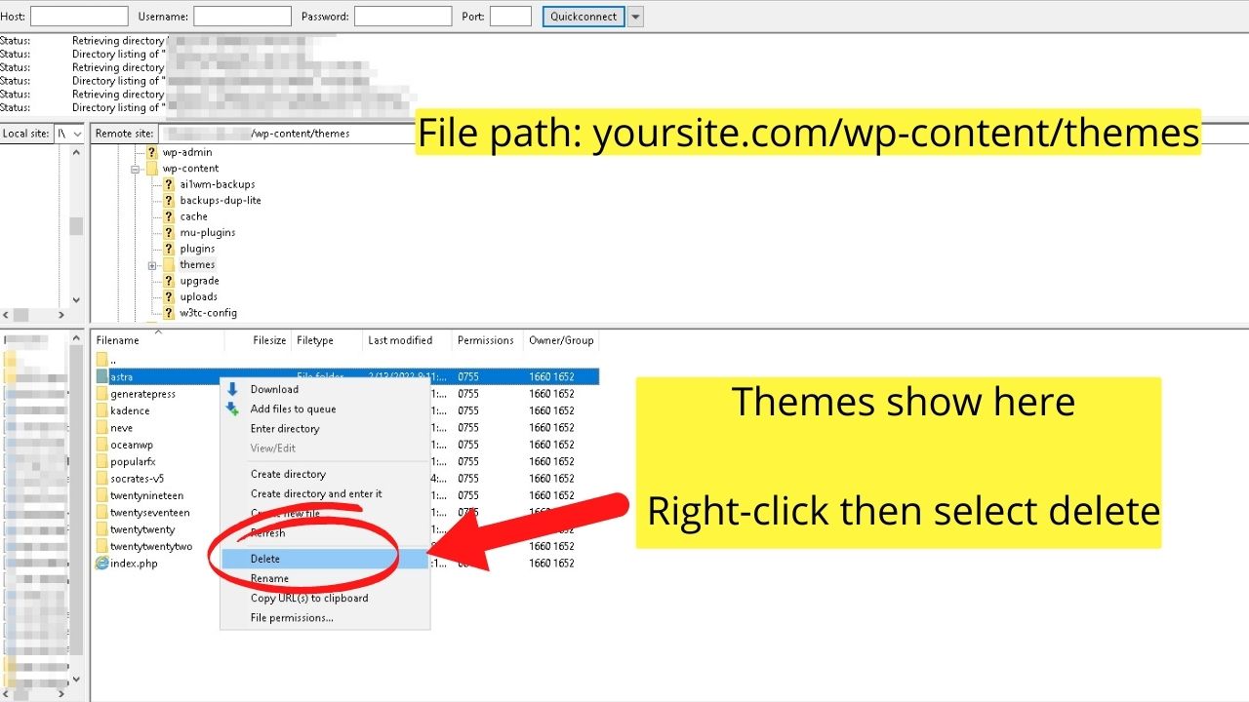Click local tree scroll-down arrow
Viewport: 1249px width, 702px height.
click(76, 300)
